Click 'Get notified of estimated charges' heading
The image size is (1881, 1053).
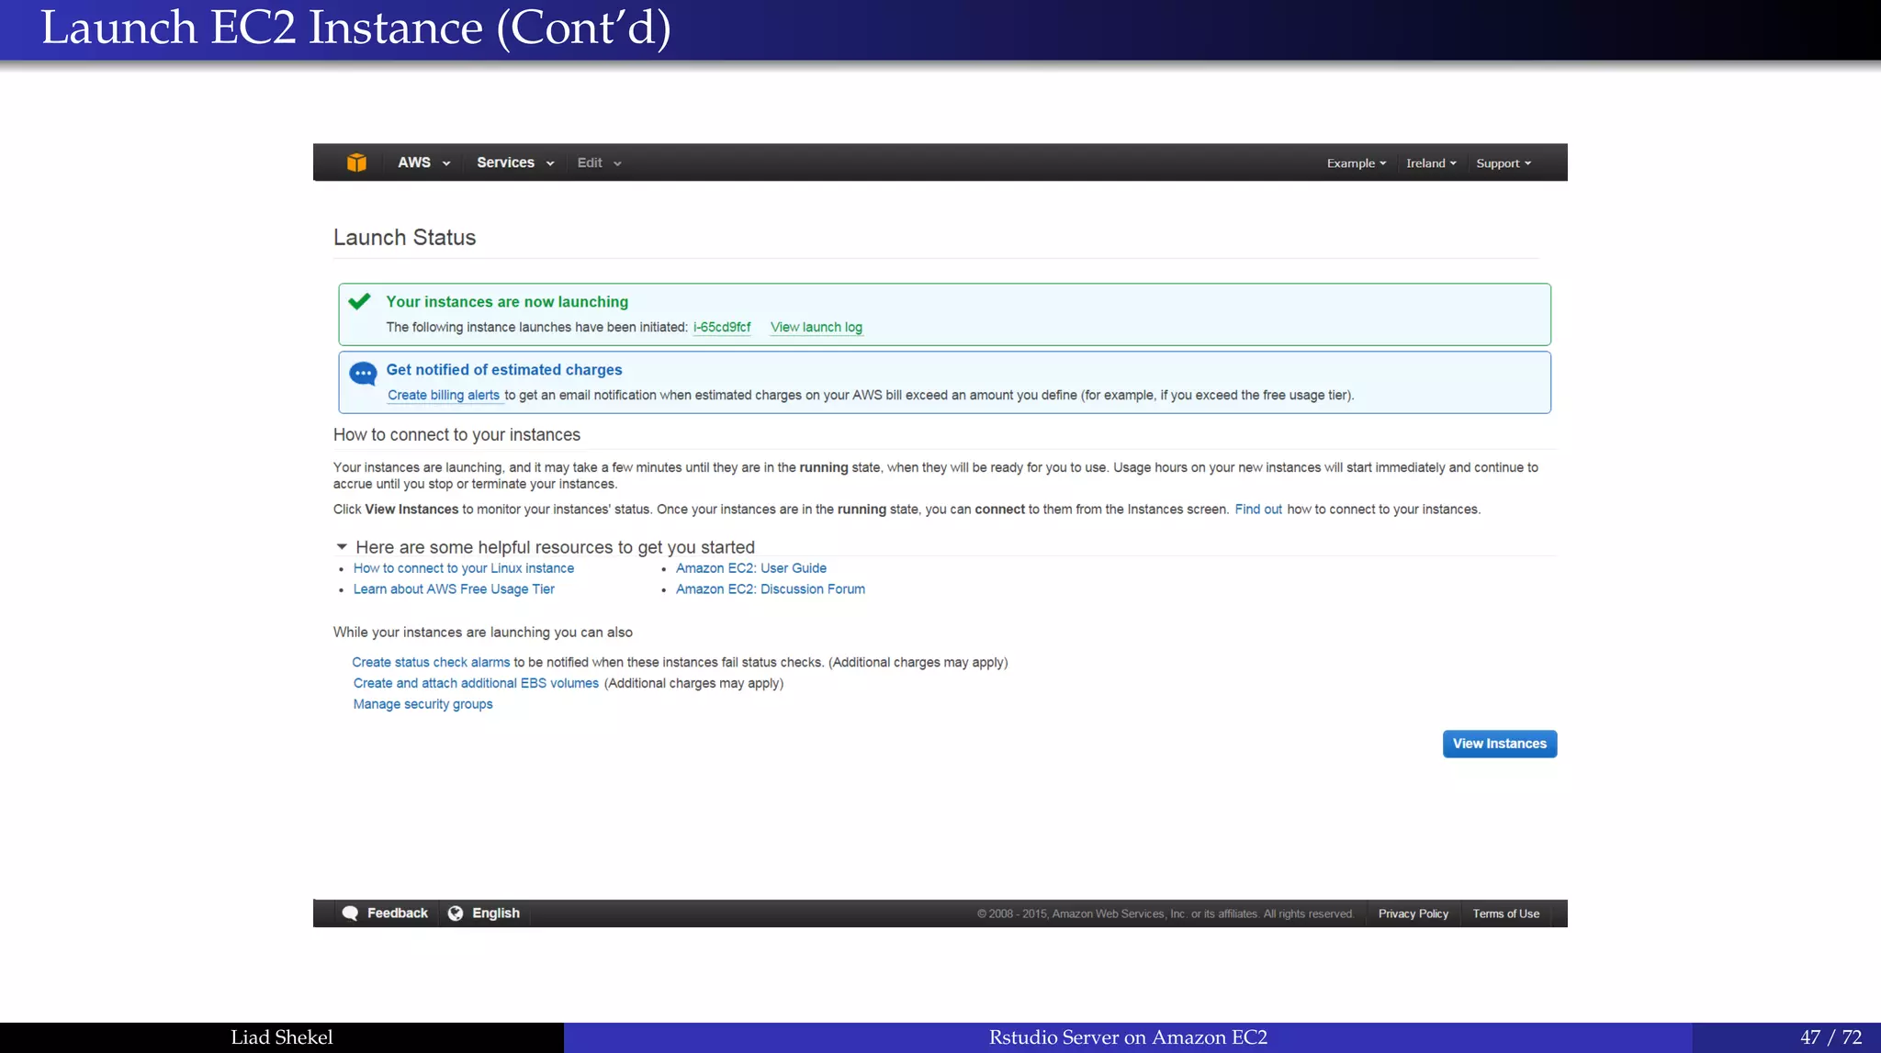504,370
